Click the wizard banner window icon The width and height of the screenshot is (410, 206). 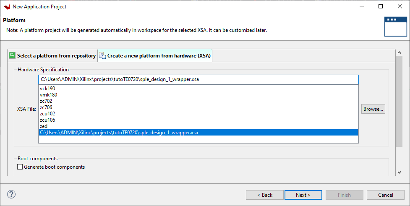[x=396, y=27]
